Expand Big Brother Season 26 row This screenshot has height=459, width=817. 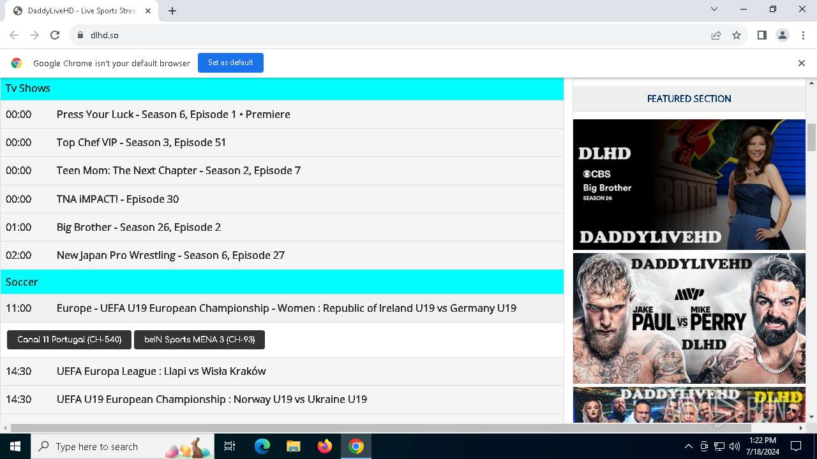click(x=281, y=227)
